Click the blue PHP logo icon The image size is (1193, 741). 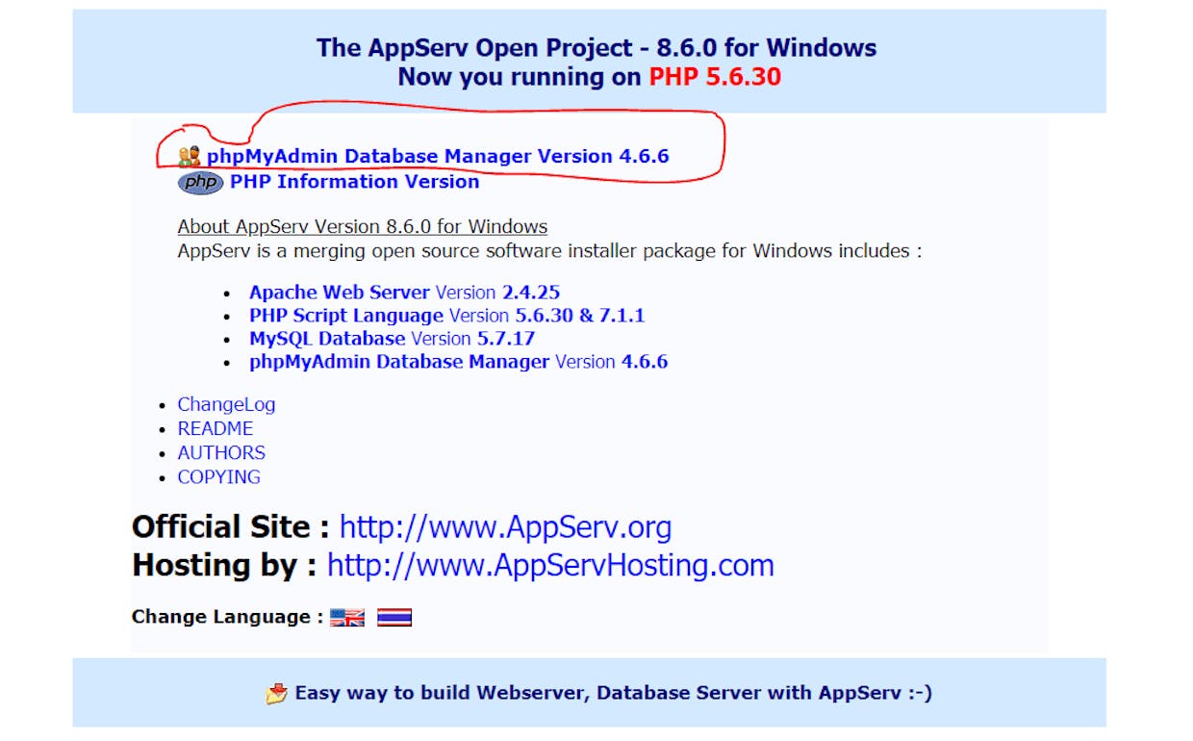tap(200, 182)
